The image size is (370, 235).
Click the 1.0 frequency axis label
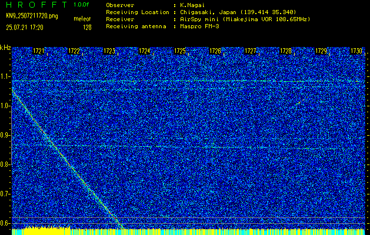click(6, 106)
